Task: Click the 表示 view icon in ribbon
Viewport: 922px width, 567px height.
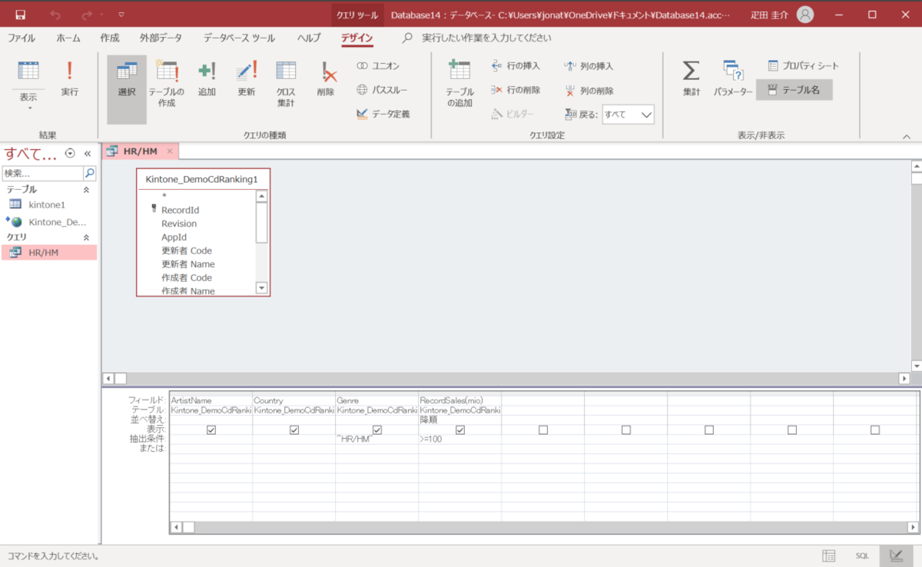Action: pyautogui.click(x=28, y=71)
